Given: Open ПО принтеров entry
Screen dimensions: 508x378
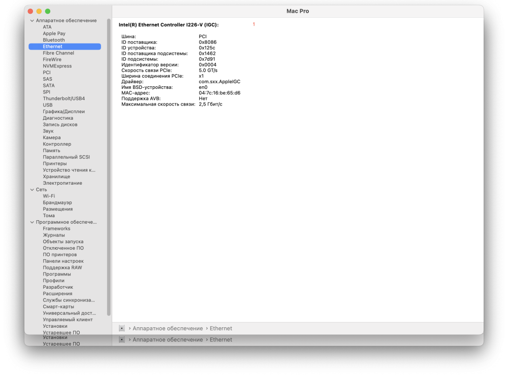Looking at the screenshot, I should click(59, 254).
